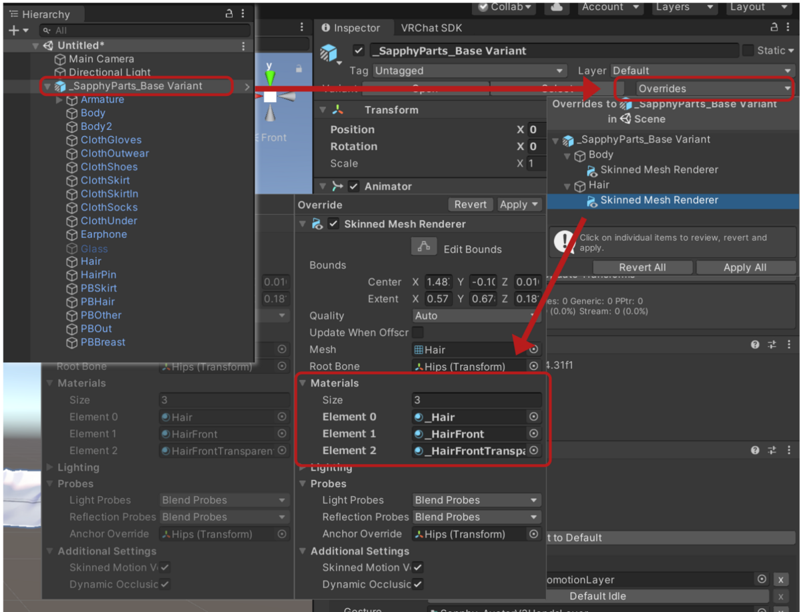This screenshot has height=612, width=800.
Task: Toggle the Animator component enabled checkbox
Action: 353,186
